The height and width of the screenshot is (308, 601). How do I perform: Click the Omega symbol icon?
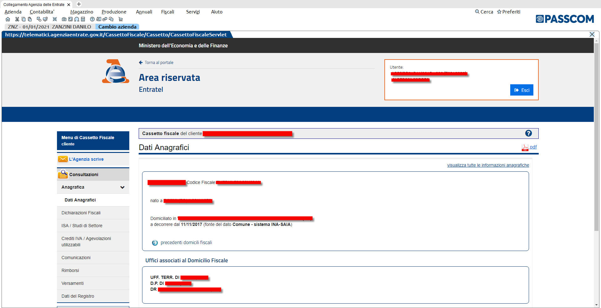pyautogui.click(x=77, y=19)
